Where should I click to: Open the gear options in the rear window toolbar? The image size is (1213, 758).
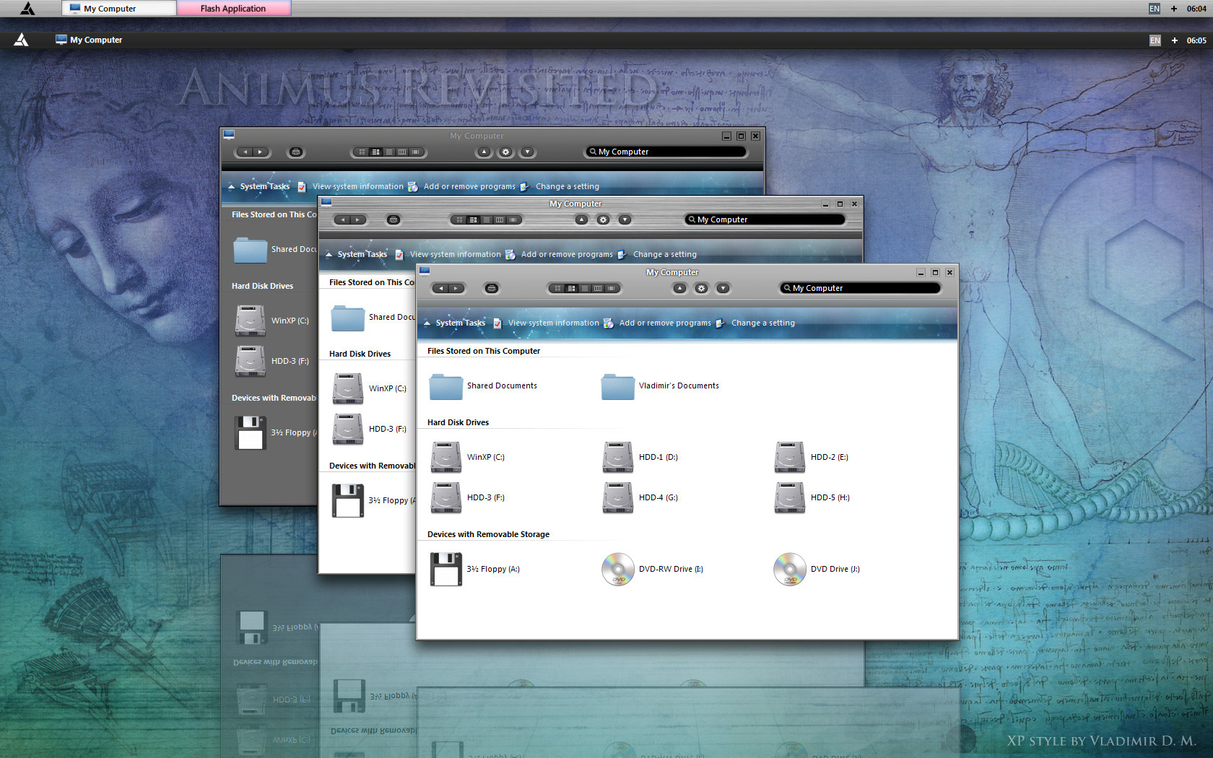pos(505,152)
